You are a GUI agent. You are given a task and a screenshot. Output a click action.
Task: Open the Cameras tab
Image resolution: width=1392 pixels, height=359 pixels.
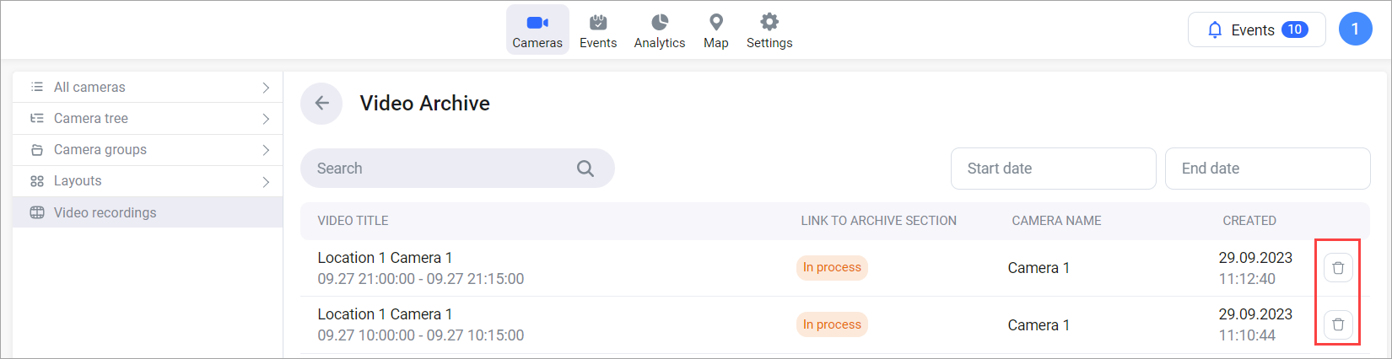(537, 30)
